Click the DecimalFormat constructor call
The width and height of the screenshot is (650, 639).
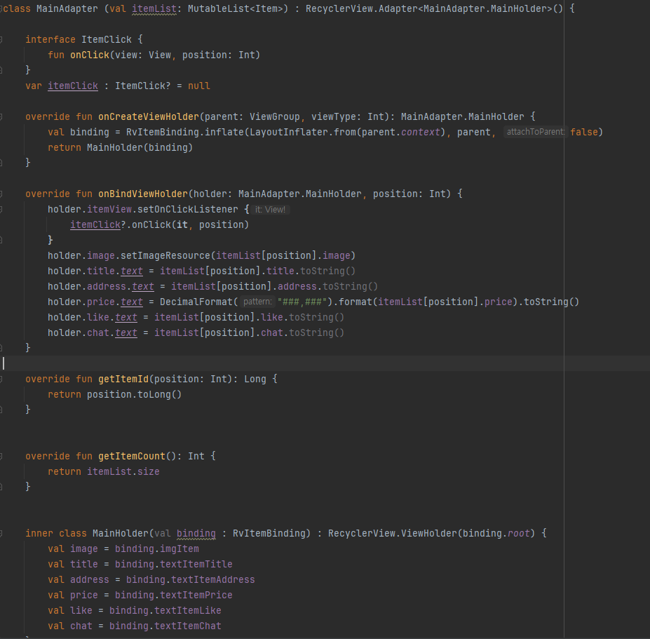[x=196, y=302]
